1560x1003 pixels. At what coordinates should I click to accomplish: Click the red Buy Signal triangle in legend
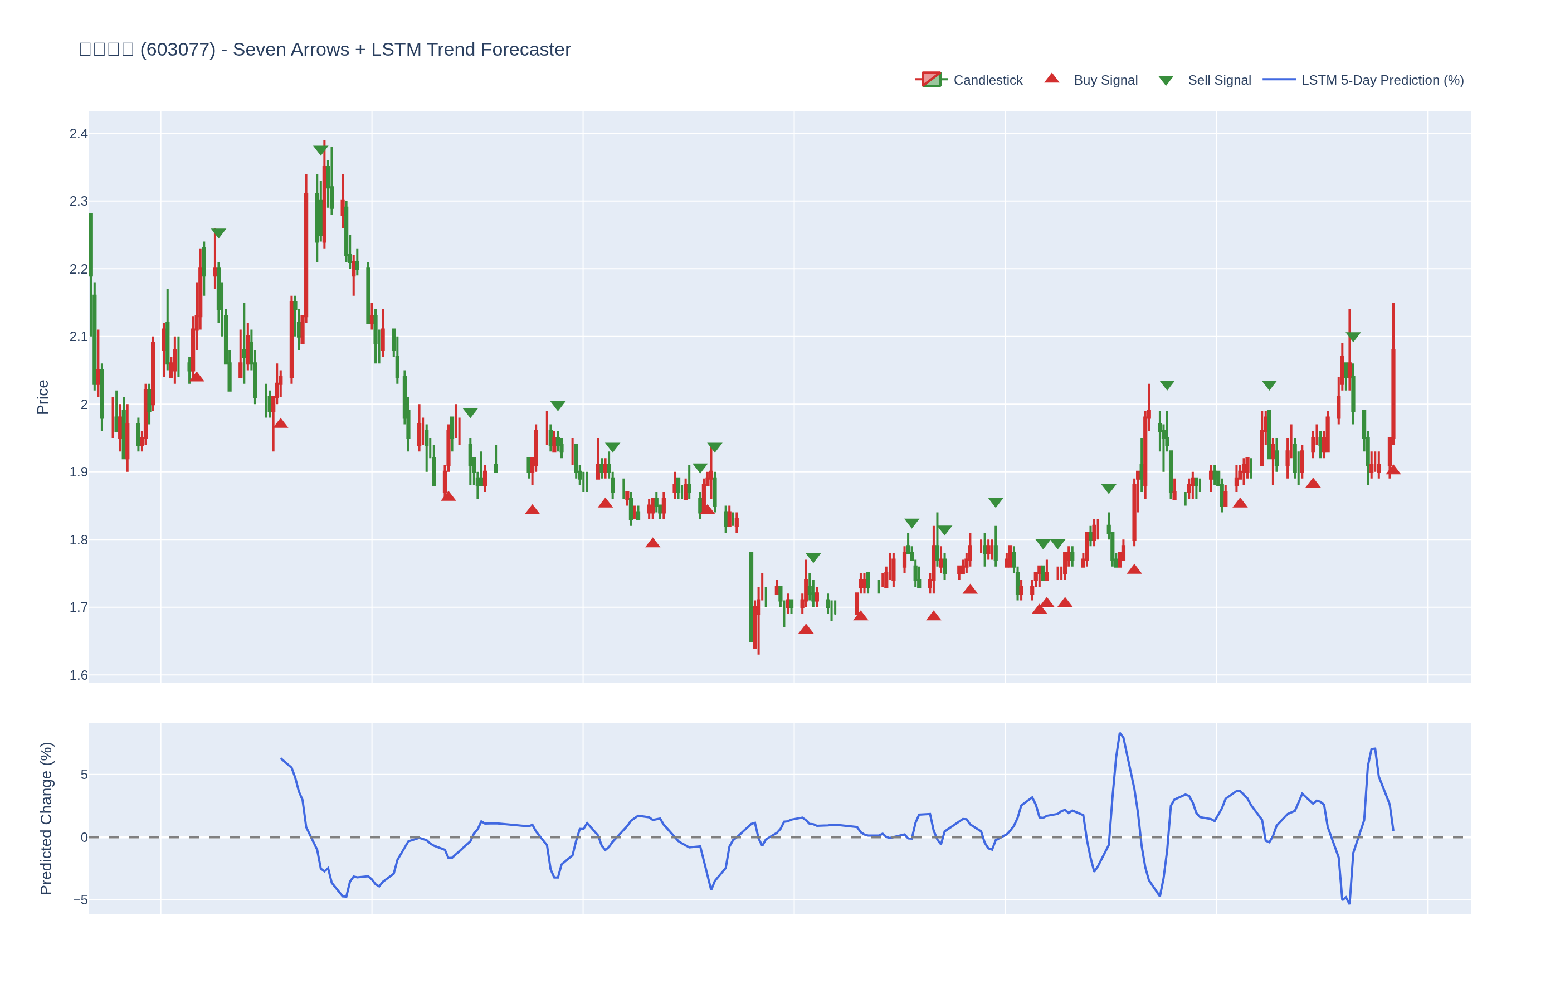1051,79
